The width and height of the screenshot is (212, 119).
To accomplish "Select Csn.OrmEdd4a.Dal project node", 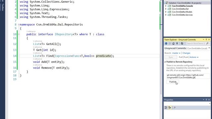I will point(180,9).
